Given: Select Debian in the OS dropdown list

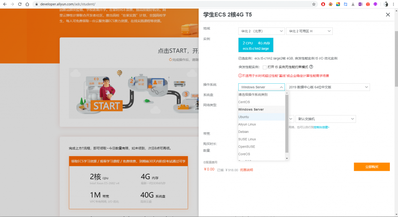Looking at the screenshot, I should point(243,132).
